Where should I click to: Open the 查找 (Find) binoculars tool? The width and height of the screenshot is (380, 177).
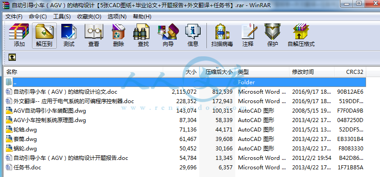143,35
